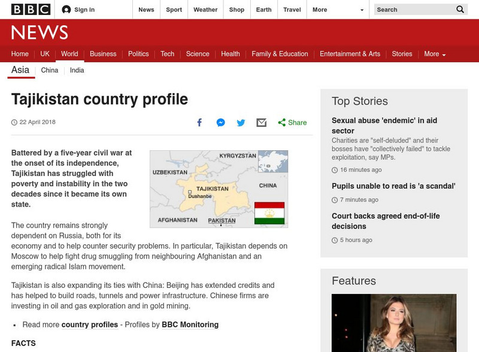Share the article on Twitter
The width and height of the screenshot is (479, 352).
click(x=241, y=121)
